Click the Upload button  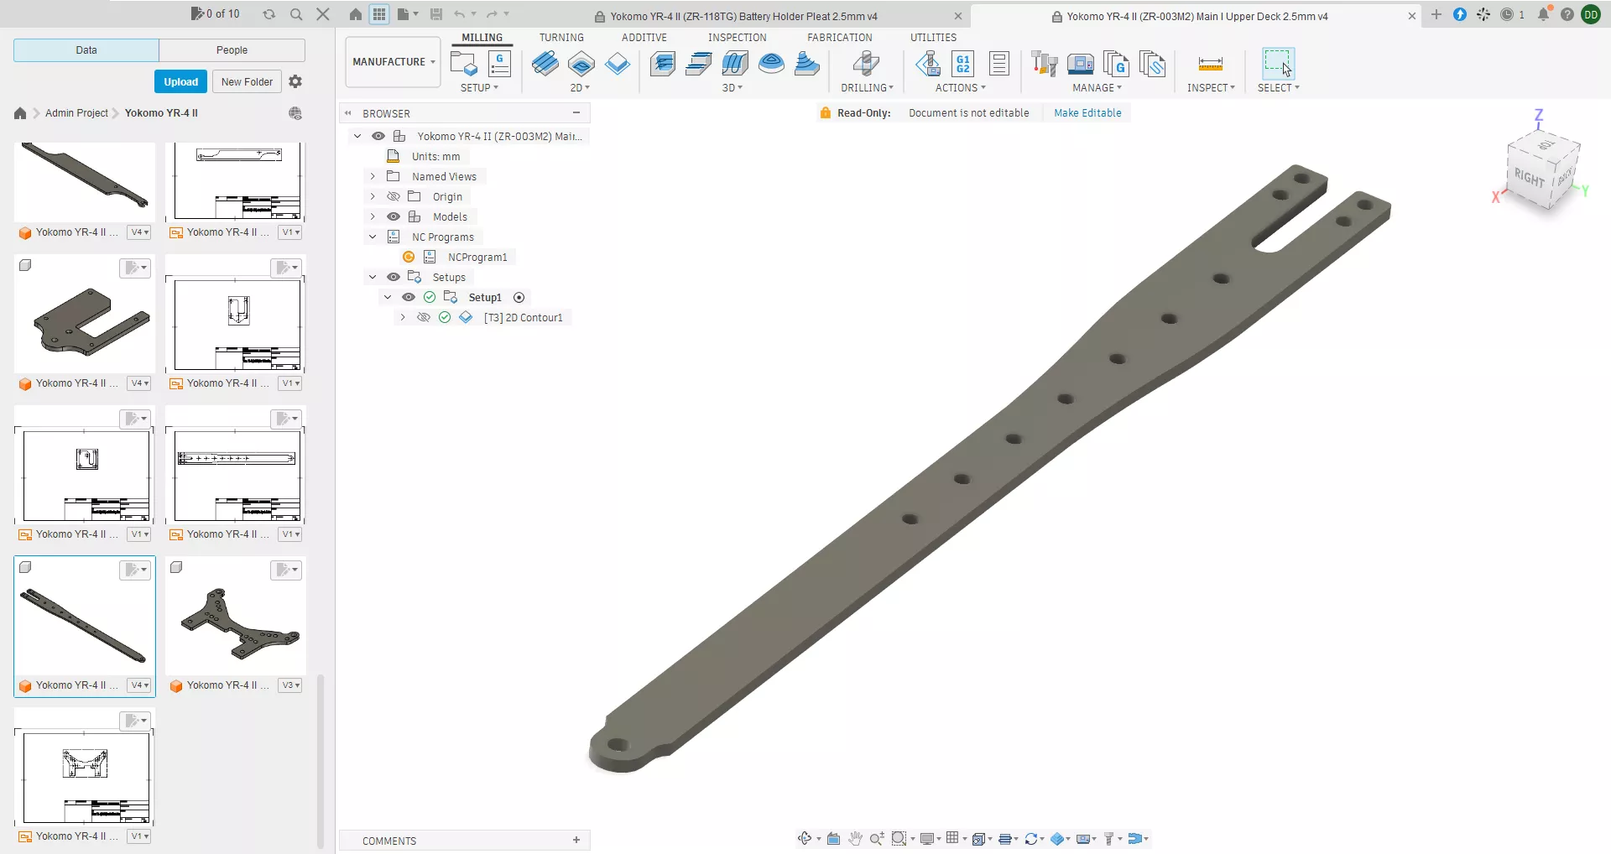[181, 81]
